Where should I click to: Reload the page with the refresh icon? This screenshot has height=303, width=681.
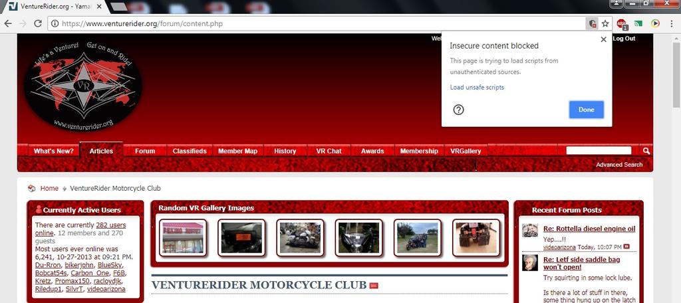click(x=38, y=23)
